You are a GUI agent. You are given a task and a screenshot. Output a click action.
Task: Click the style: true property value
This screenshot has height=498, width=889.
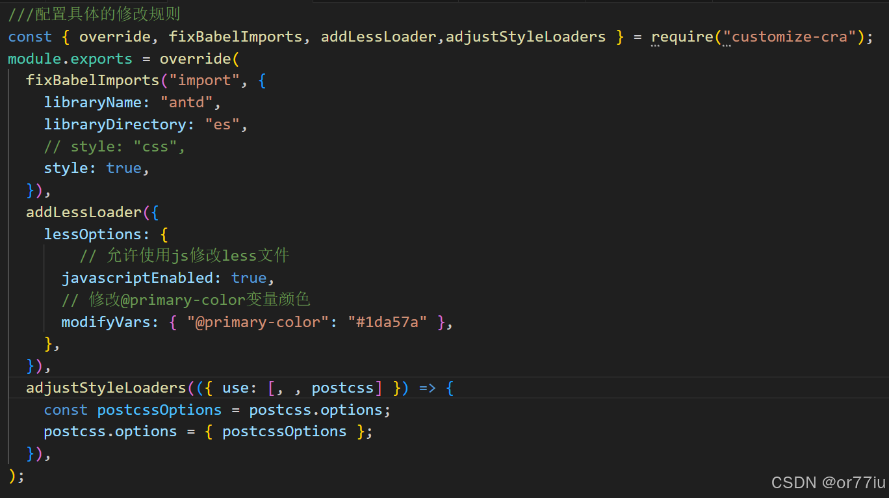(x=123, y=168)
